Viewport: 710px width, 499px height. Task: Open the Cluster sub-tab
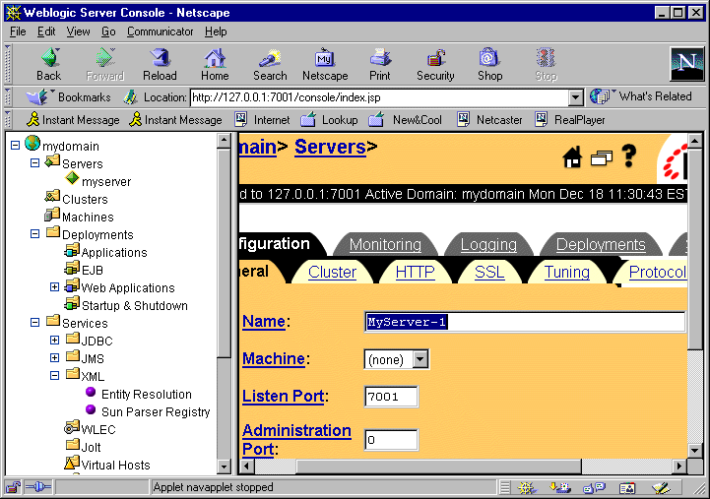point(332,272)
